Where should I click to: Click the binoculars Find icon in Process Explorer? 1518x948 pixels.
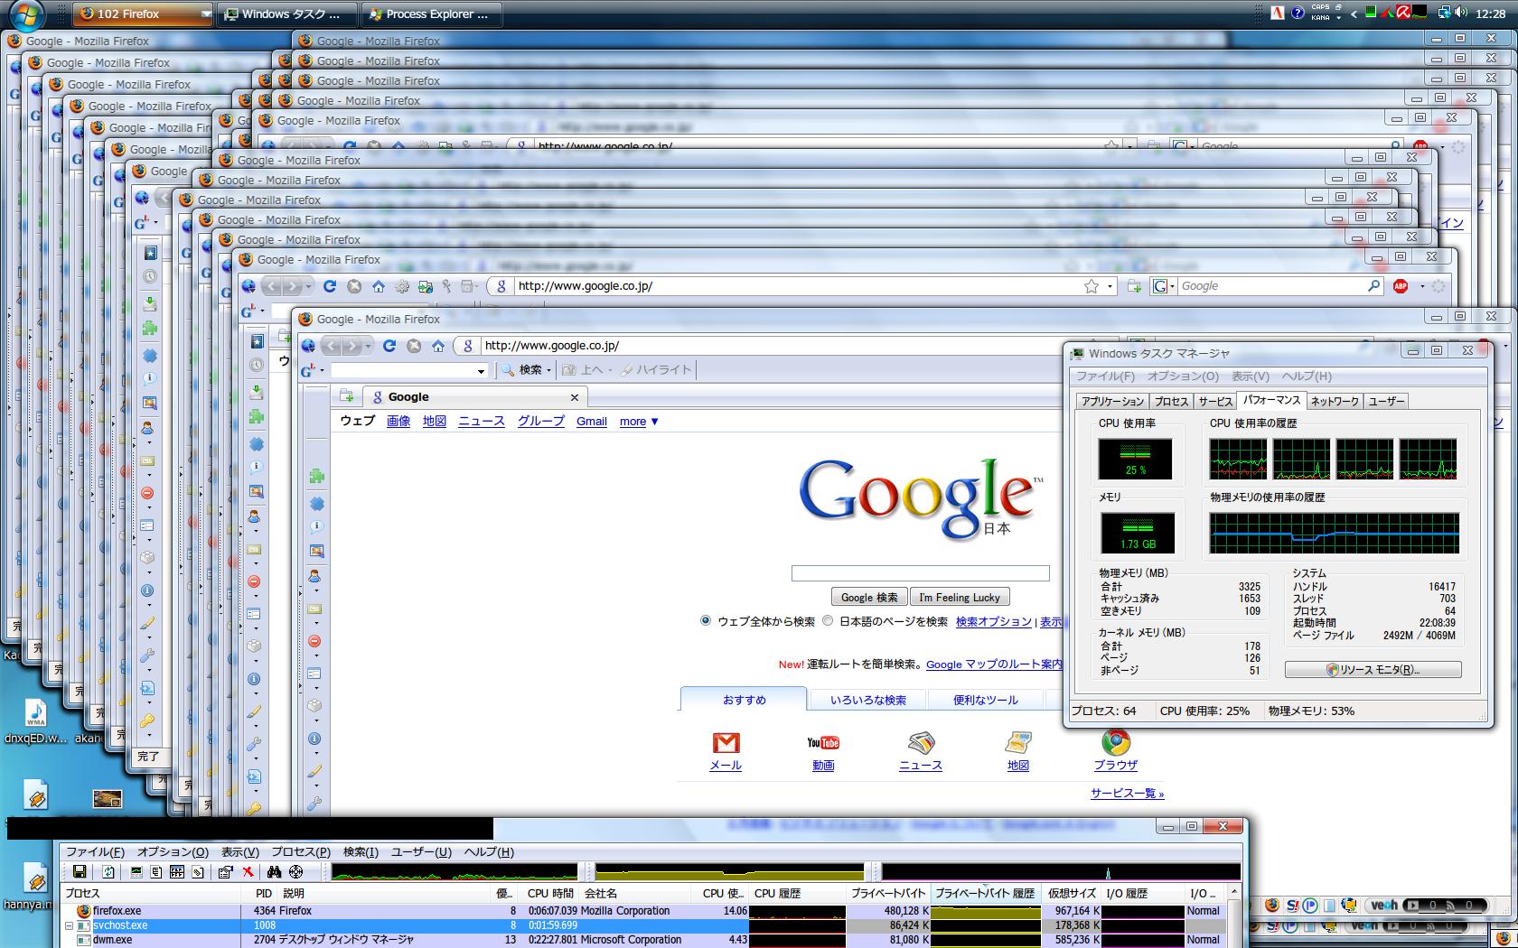[x=274, y=871]
